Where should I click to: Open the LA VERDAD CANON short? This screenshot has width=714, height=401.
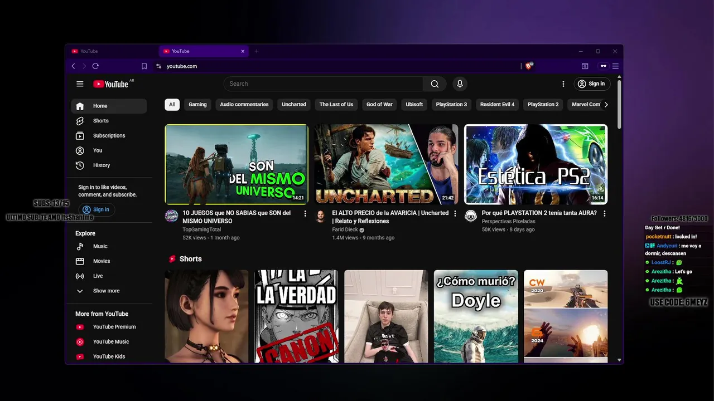tap(296, 316)
